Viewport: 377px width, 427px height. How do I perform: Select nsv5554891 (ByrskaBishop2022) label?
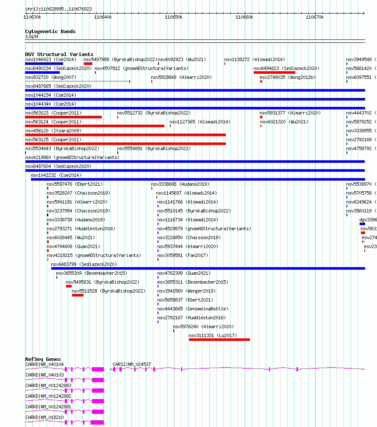(154, 148)
